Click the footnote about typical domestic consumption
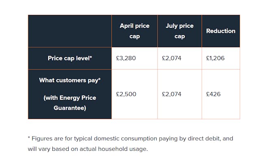This screenshot has height=158, width=268. pos(130,144)
